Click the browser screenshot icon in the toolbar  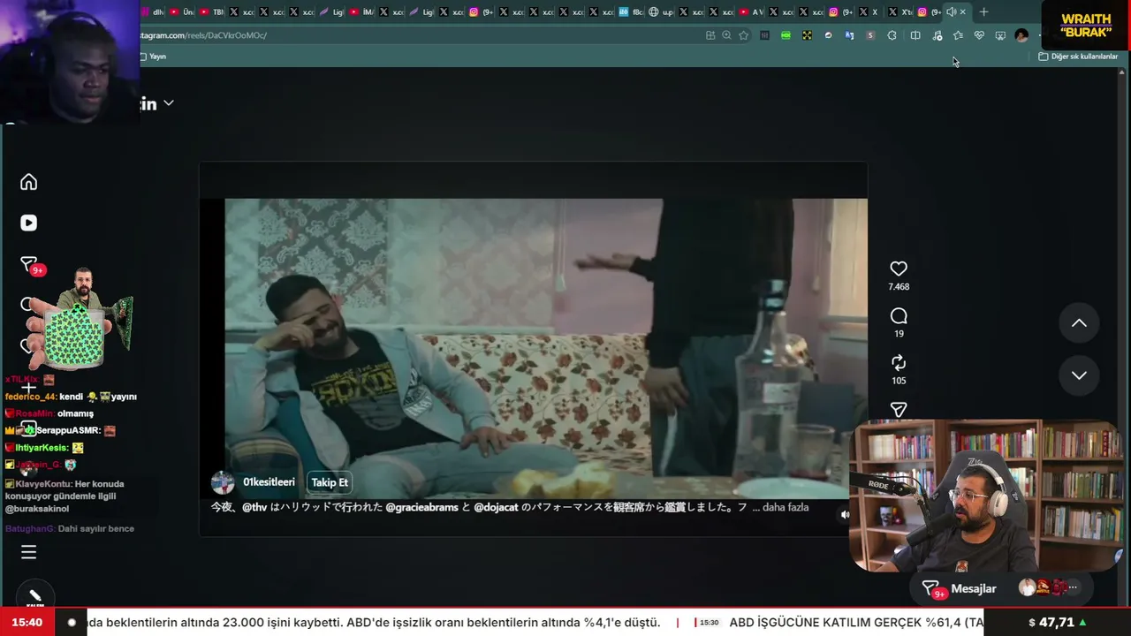click(1000, 35)
